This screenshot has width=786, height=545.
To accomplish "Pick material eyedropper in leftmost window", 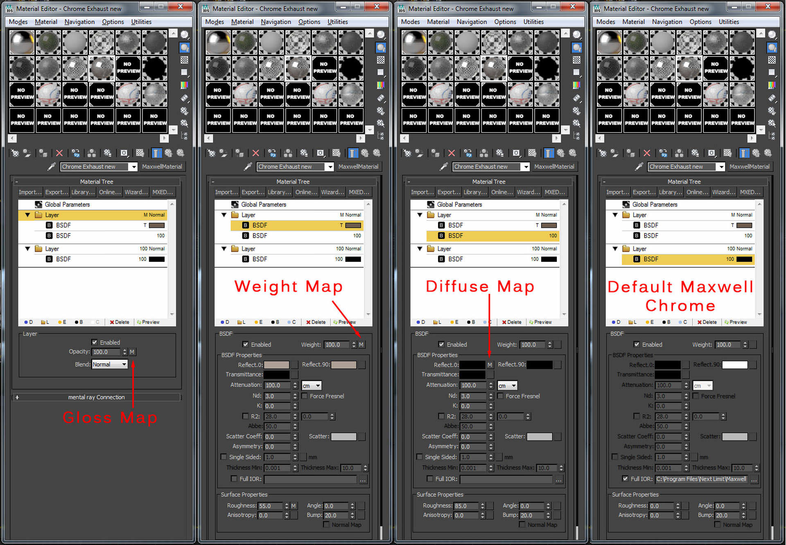I will coord(51,167).
